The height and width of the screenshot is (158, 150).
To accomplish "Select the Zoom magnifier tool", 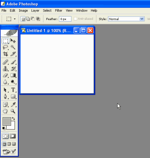I will click(x=13, y=111).
